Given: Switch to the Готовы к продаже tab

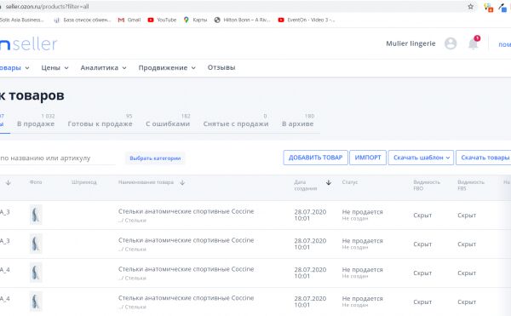Looking at the screenshot, I should coord(100,121).
